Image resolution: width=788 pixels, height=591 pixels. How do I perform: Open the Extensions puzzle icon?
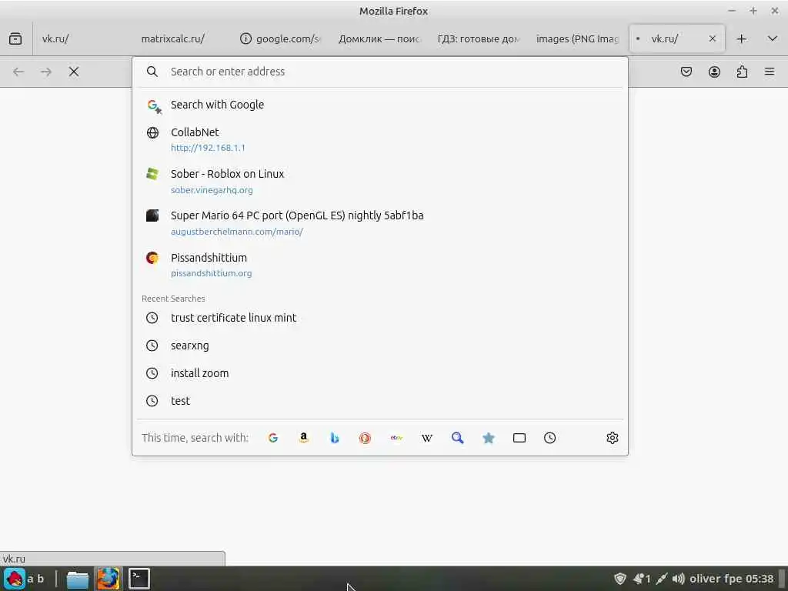point(742,72)
